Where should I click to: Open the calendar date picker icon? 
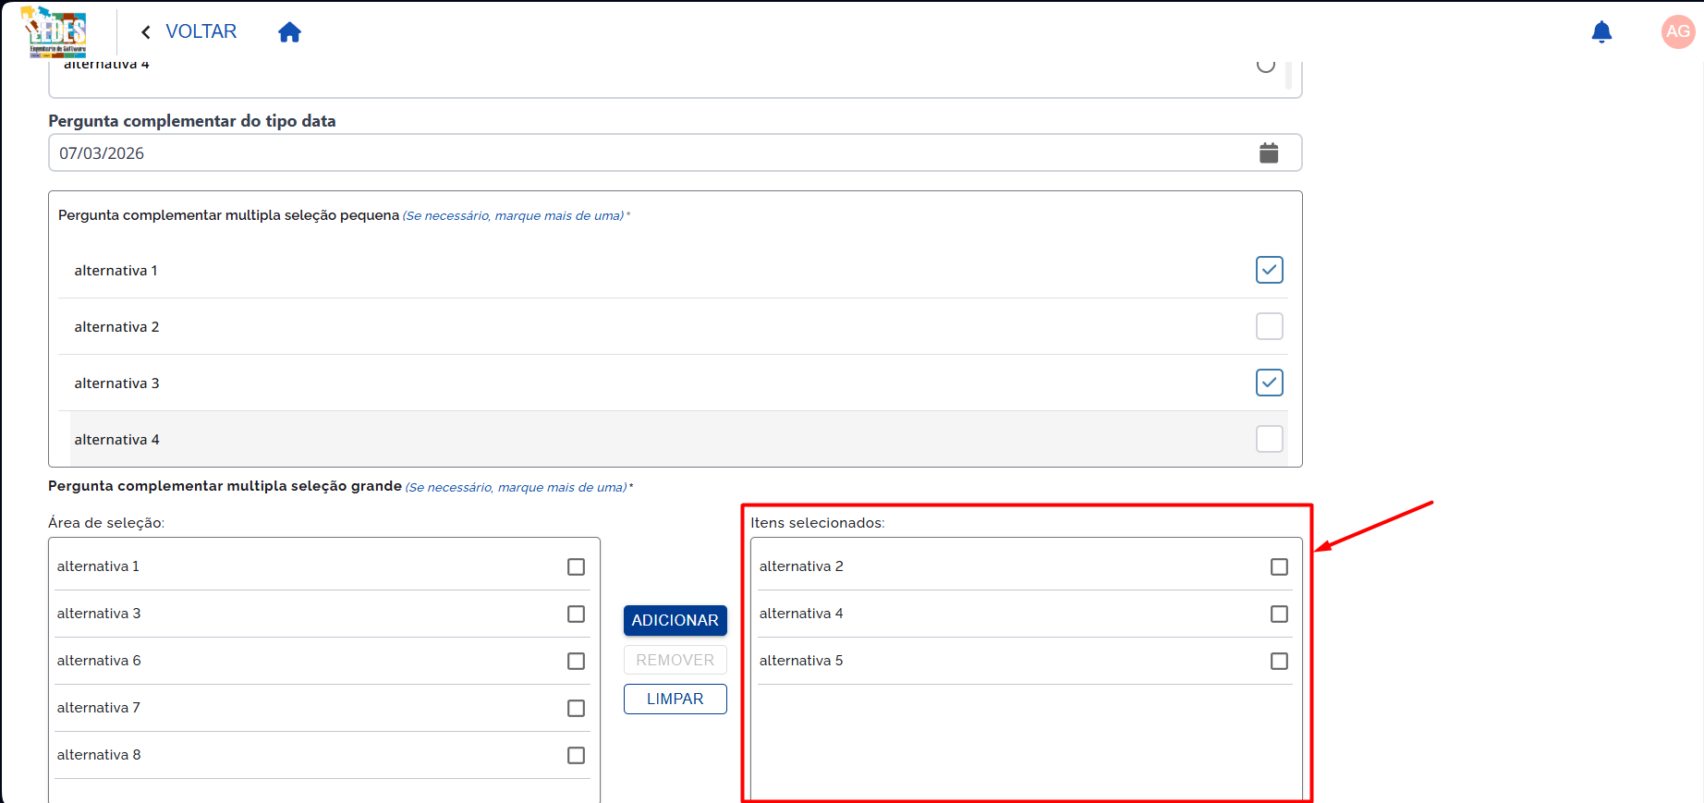click(x=1269, y=153)
